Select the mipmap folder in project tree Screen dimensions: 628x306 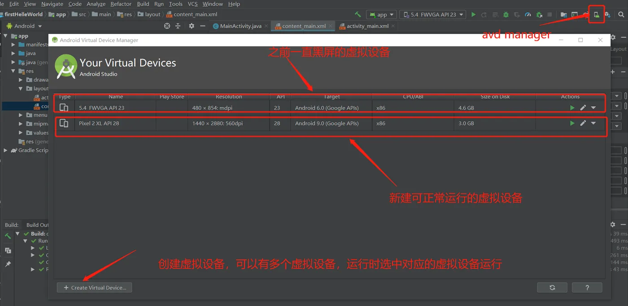tap(37, 124)
